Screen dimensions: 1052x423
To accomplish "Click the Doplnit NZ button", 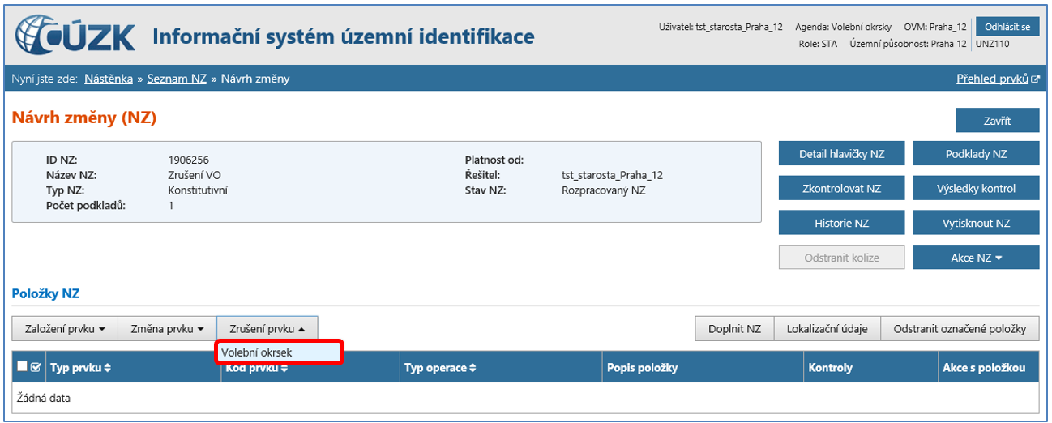I will [734, 329].
